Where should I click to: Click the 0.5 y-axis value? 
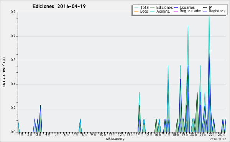click(x=13, y=60)
